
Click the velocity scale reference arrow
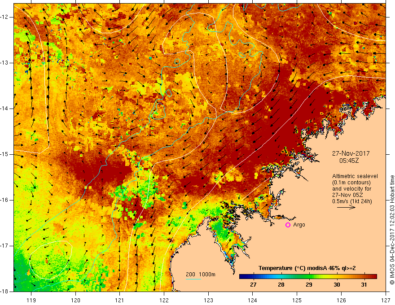click(346, 207)
